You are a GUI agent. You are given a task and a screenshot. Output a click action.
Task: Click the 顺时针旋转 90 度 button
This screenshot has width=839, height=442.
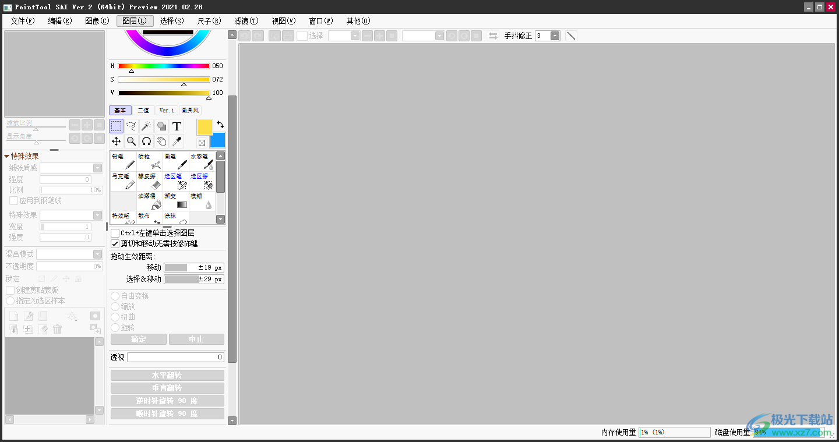tap(167, 413)
